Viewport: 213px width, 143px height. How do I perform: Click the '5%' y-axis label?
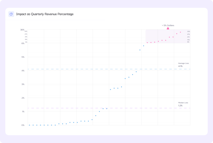coord(23,57)
